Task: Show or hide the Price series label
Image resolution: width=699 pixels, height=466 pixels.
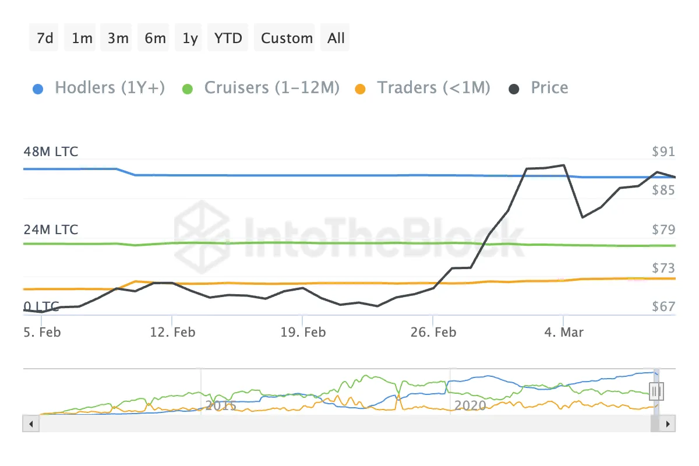Action: click(549, 88)
